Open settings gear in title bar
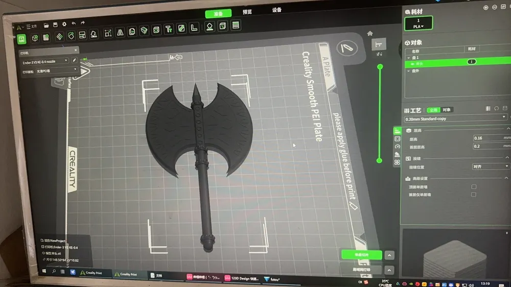 [x=64, y=24]
